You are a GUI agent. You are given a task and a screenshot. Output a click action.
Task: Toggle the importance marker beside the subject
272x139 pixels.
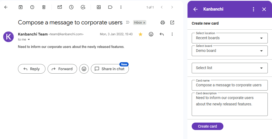click(128, 23)
